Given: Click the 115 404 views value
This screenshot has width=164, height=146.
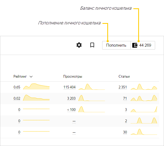Looking at the screenshot, I should tap(69, 87).
